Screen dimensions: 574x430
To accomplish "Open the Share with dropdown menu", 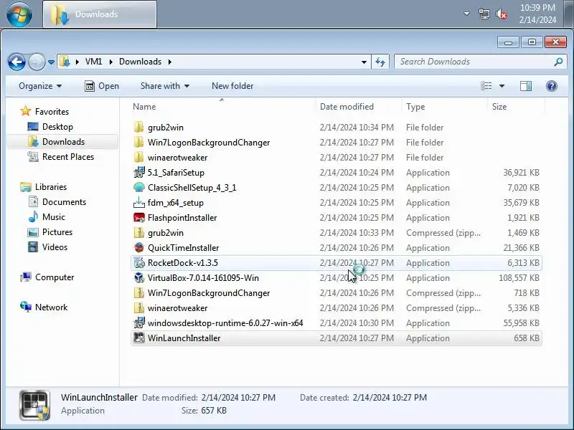I will [165, 86].
